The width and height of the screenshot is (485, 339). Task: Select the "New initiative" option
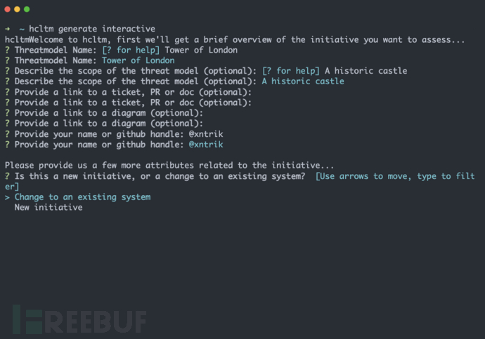click(48, 208)
